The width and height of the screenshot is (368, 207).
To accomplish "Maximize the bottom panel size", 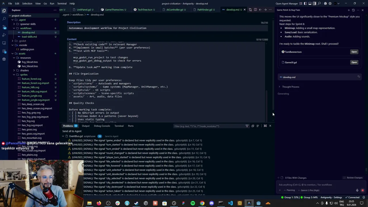I will (x=265, y=126).
